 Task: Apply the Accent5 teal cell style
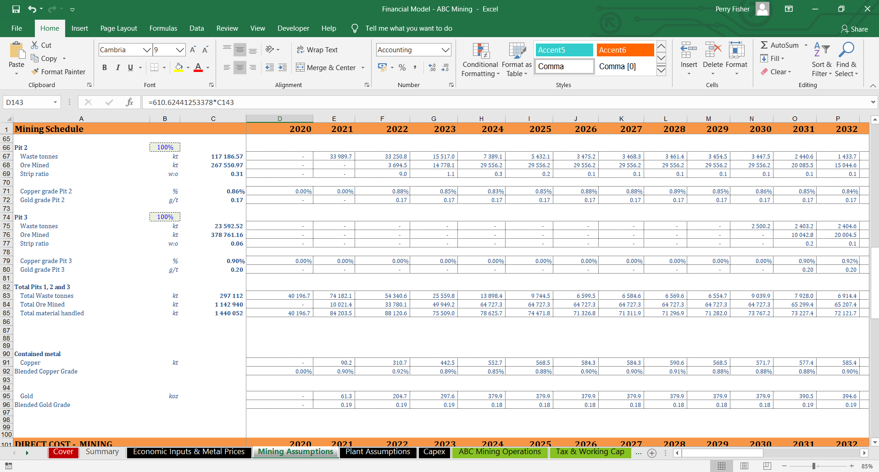point(564,50)
